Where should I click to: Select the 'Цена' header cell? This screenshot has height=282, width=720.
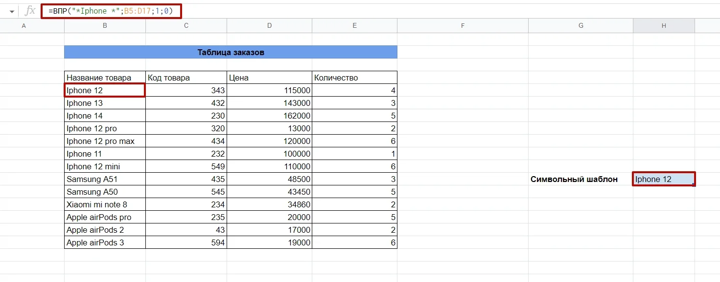(269, 78)
